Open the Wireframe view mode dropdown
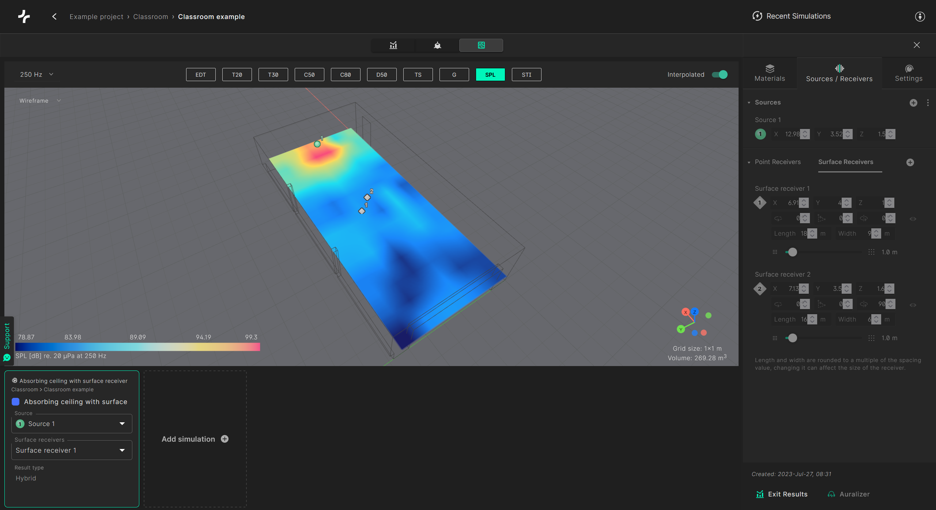Screen dimensions: 936x510 click(x=40, y=100)
